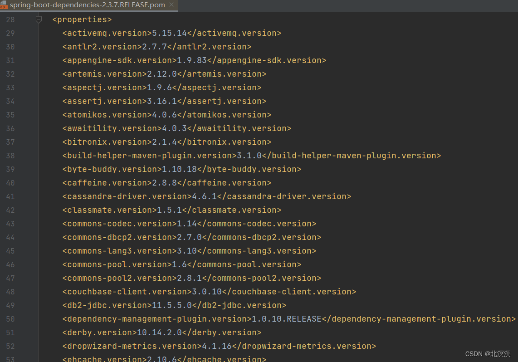Close the spring-boot-dependencies tab
Screen dimensions: 518x362
pyautogui.click(x=171, y=5)
